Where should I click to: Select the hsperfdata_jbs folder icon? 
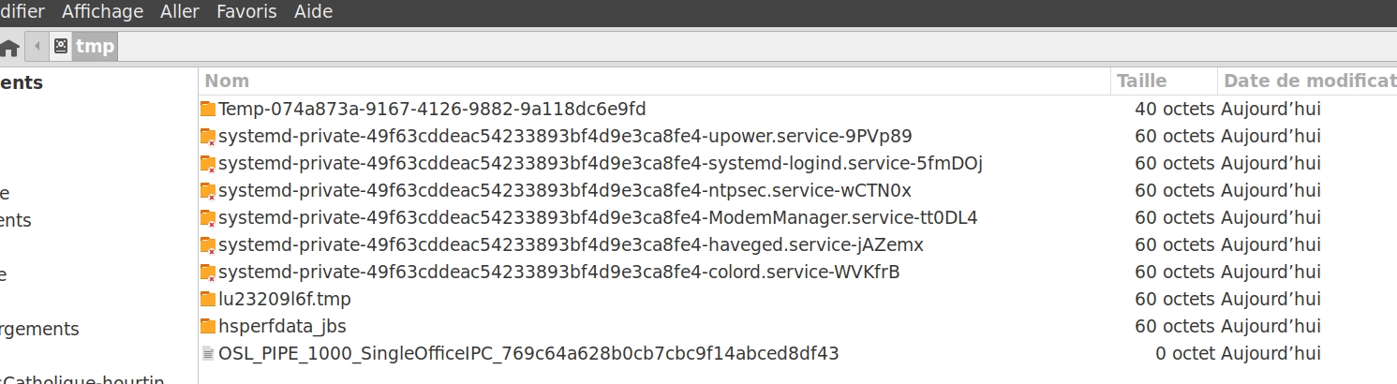[x=208, y=327]
